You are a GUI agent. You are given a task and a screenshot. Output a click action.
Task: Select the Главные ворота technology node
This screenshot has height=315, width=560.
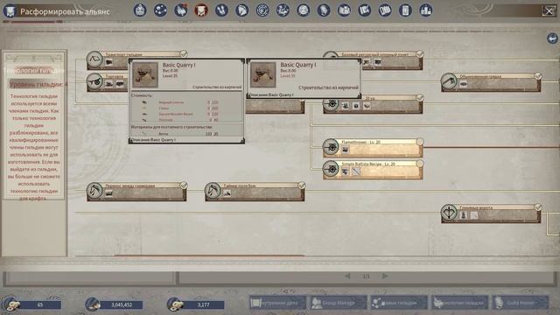pyautogui.click(x=491, y=213)
